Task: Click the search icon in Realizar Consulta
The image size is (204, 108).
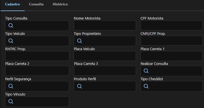Action: coord(146,71)
